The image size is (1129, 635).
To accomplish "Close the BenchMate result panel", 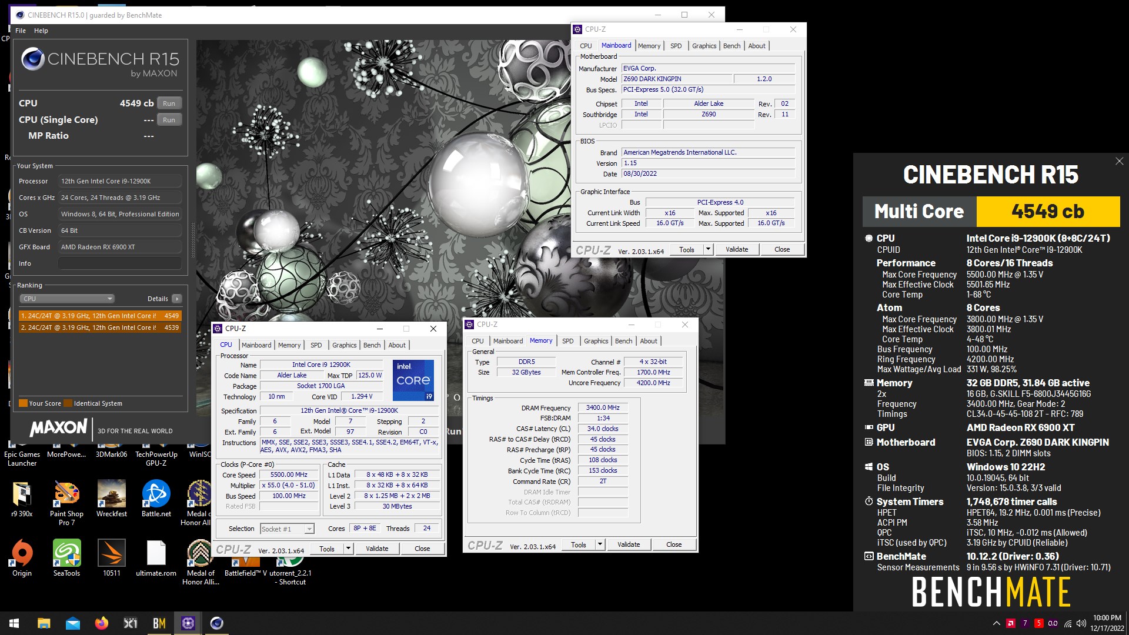I will tap(1120, 161).
